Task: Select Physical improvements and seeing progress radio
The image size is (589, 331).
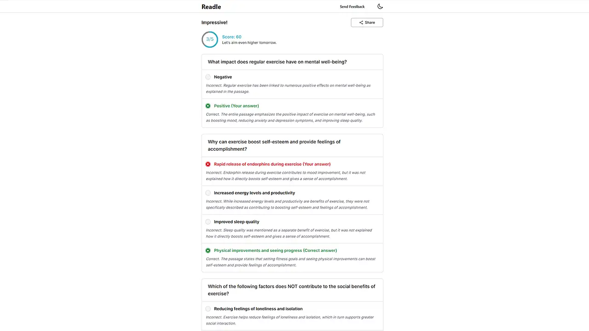Action: pyautogui.click(x=208, y=251)
